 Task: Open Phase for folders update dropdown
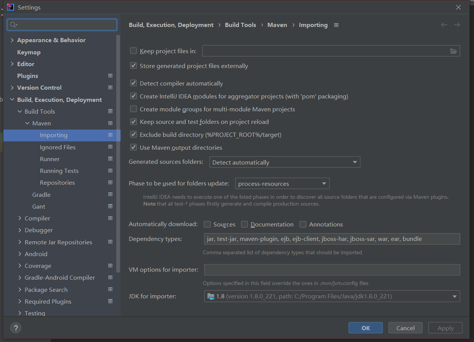pyautogui.click(x=282, y=184)
